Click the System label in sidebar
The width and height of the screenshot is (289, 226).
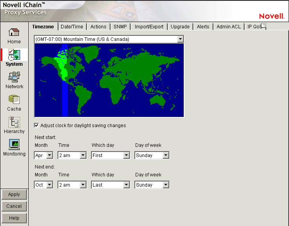[x=14, y=64]
